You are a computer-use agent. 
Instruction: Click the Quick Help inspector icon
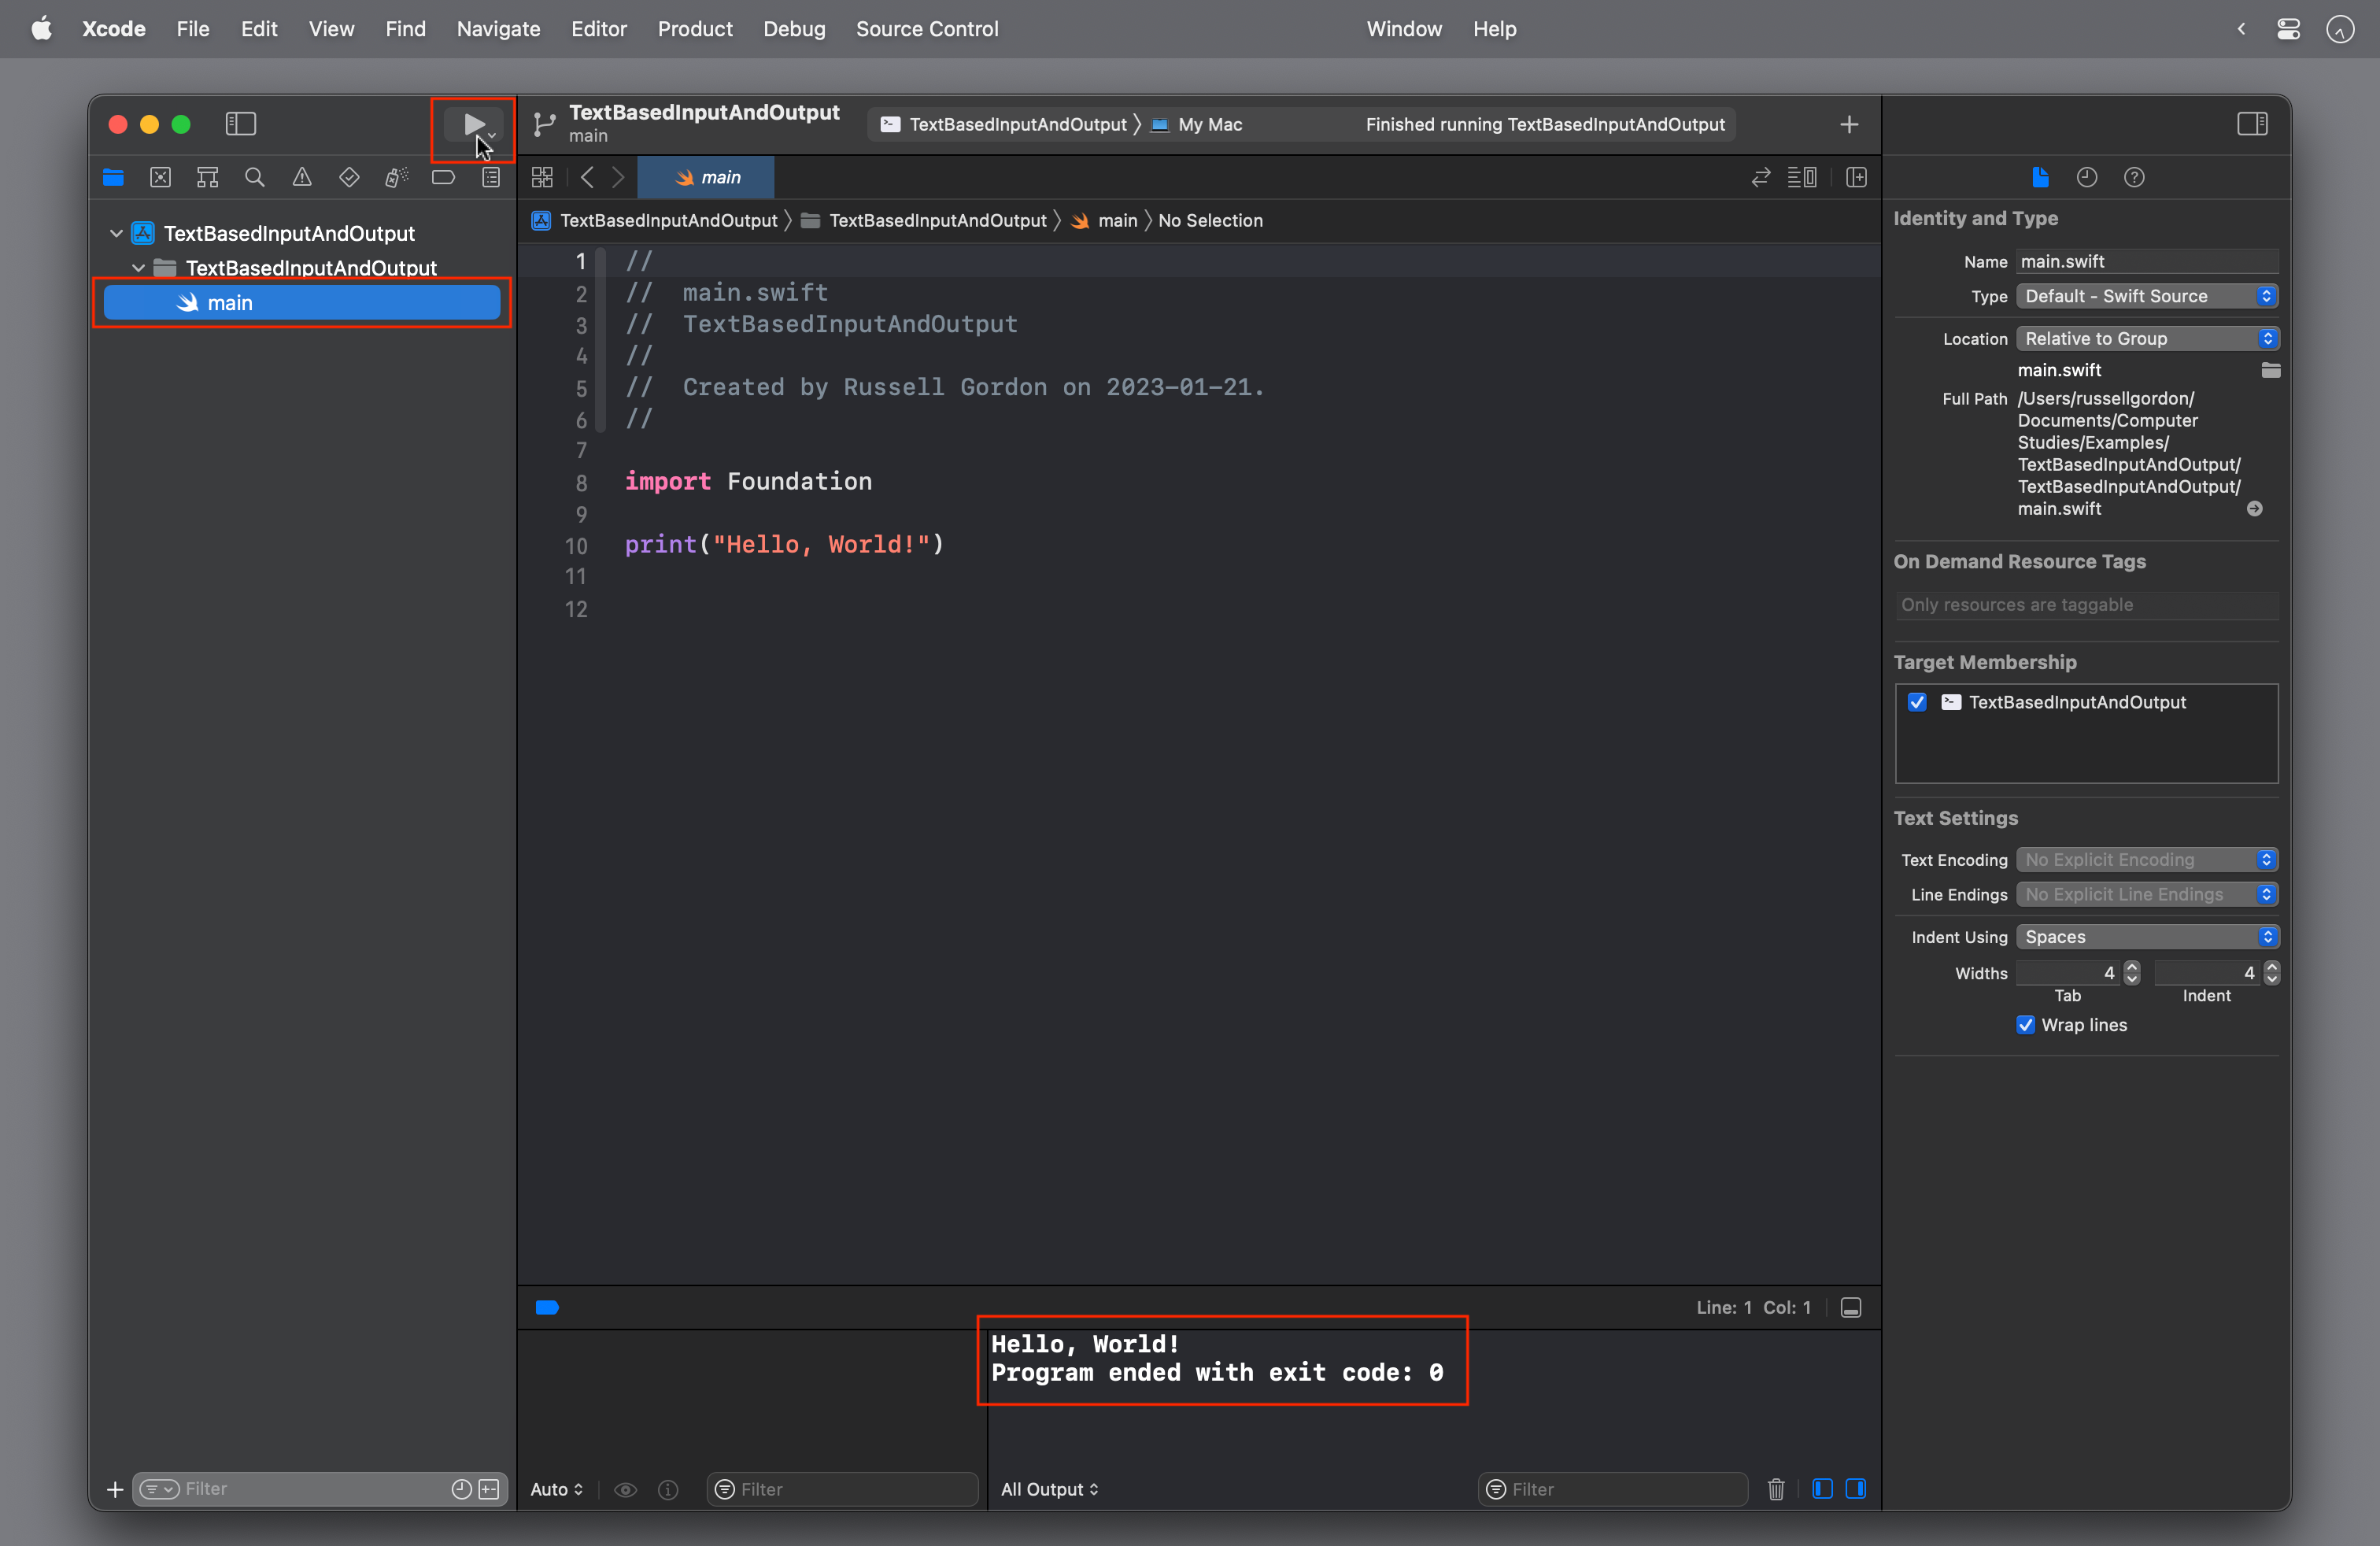(x=2134, y=177)
